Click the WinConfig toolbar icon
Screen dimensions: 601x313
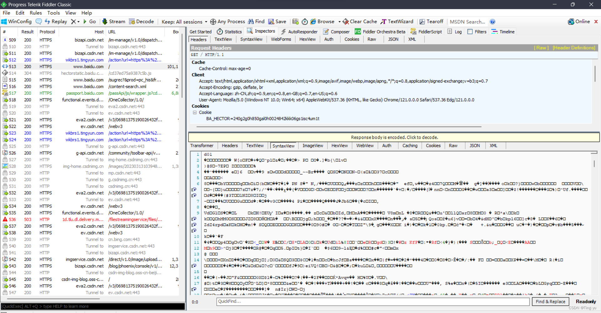click(x=16, y=22)
